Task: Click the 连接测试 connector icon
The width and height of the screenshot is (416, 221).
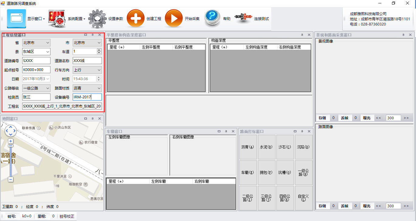Action: (243, 19)
